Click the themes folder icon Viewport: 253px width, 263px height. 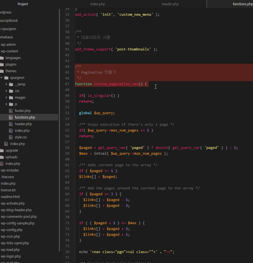pos(2,71)
